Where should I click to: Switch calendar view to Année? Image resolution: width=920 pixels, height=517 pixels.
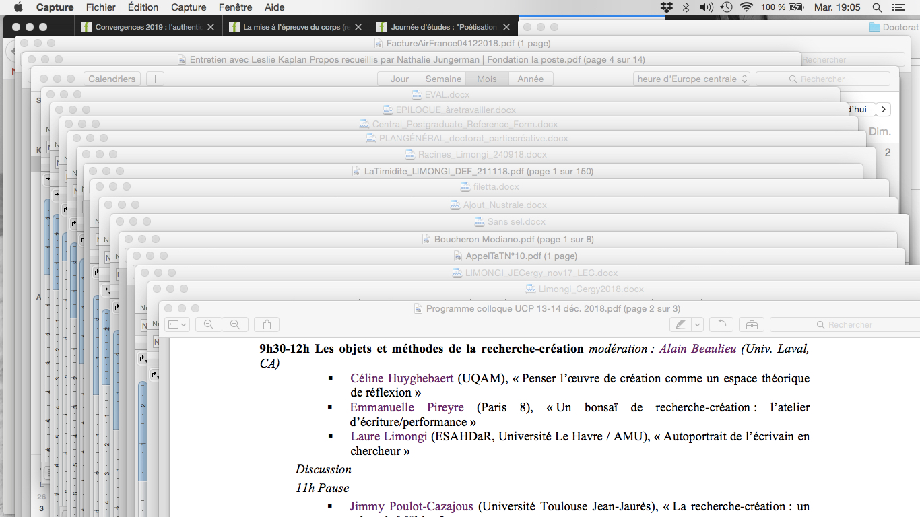[530, 79]
